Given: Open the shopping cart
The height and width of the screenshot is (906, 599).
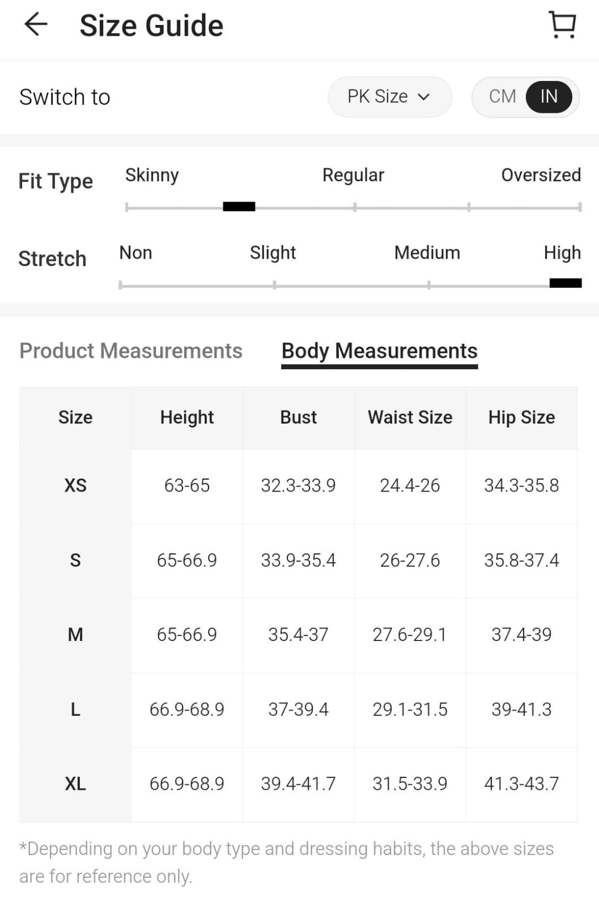Looking at the screenshot, I should (562, 25).
